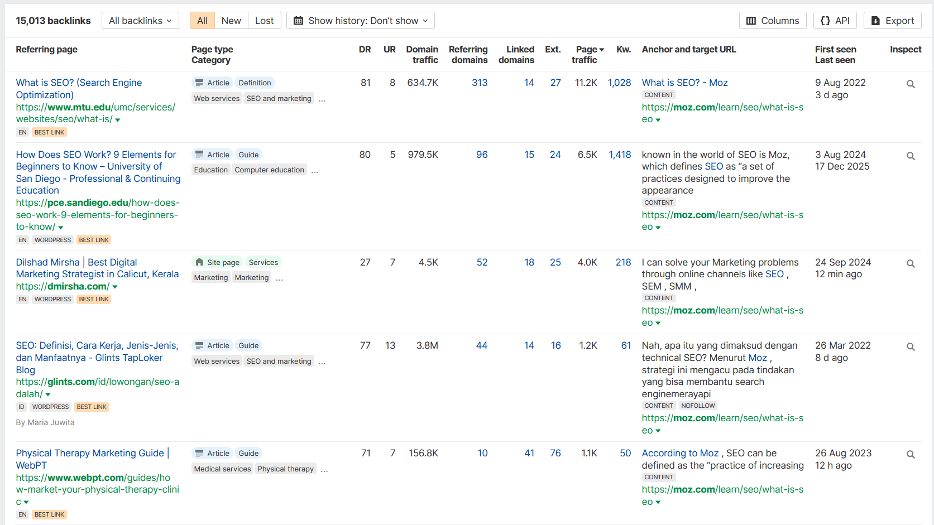Click the inspect magnifier for mtu.edu row

click(910, 84)
